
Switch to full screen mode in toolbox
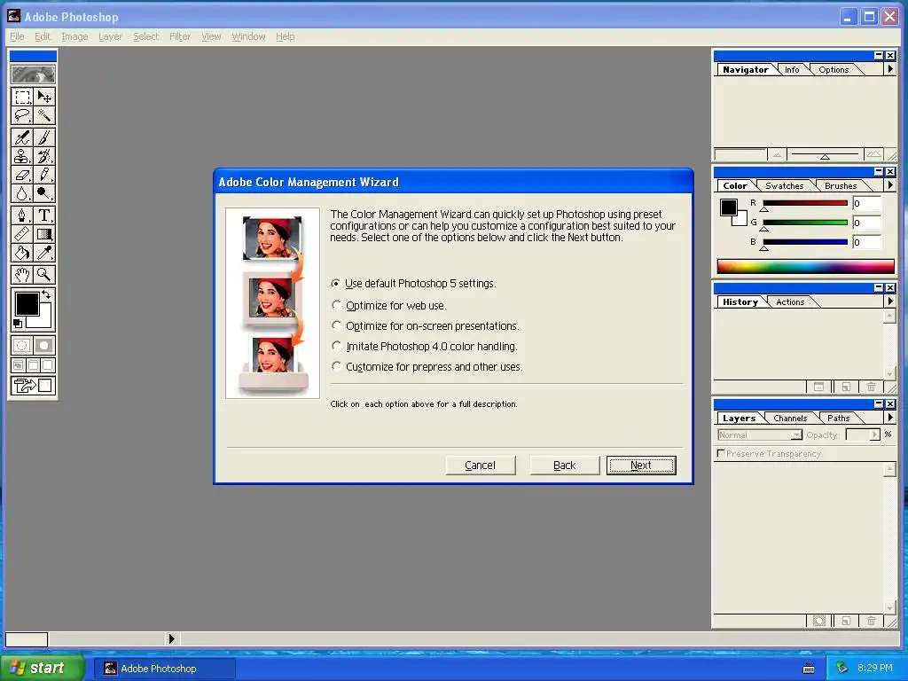click(48, 364)
